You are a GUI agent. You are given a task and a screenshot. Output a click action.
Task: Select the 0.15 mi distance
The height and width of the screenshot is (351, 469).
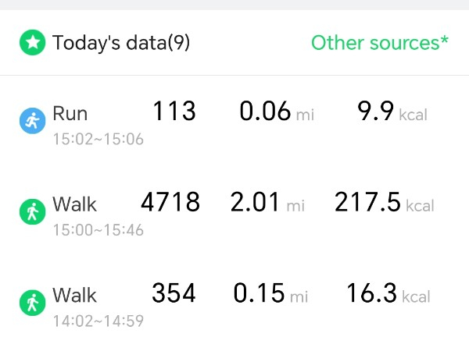pos(270,294)
